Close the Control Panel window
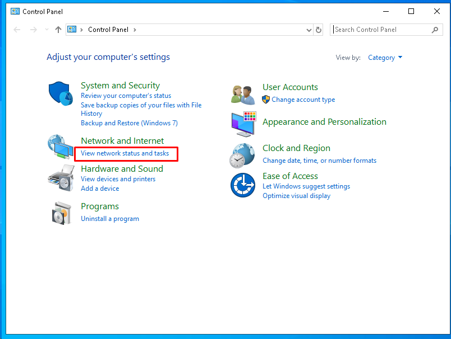The height and width of the screenshot is (339, 451). 437,11
